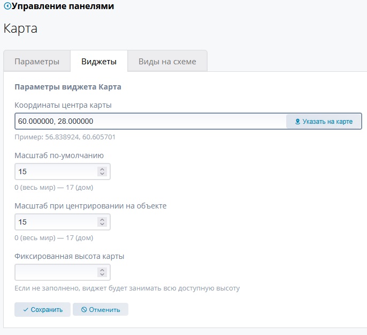
Task: Increase Масштаб по-умолчанию with up arrow
Action: click(x=102, y=169)
